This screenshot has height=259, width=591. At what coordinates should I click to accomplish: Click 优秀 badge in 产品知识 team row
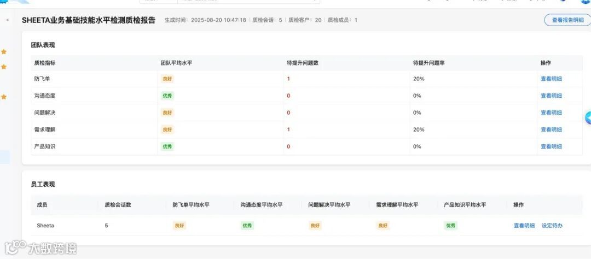click(x=167, y=146)
